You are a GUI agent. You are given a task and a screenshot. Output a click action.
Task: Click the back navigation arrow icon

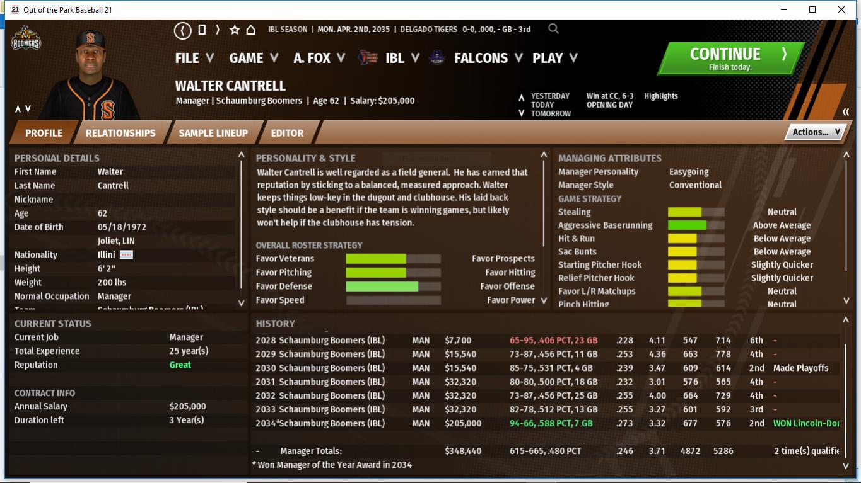click(183, 30)
